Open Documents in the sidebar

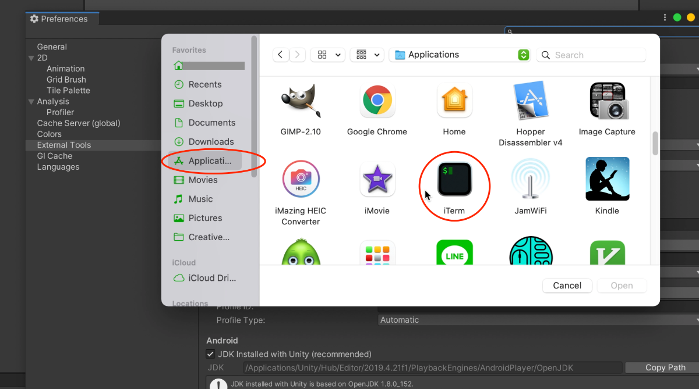click(204, 123)
